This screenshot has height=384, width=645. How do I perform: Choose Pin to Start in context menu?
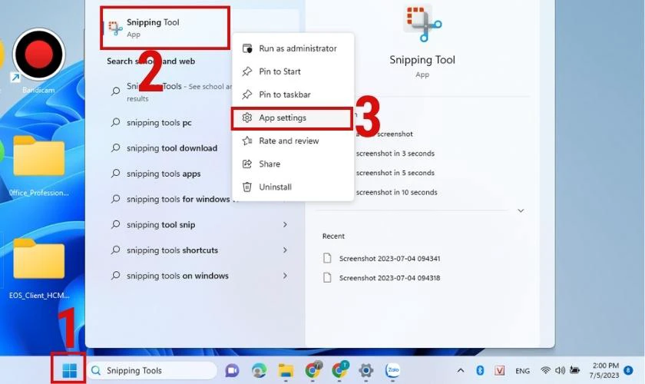click(293, 71)
